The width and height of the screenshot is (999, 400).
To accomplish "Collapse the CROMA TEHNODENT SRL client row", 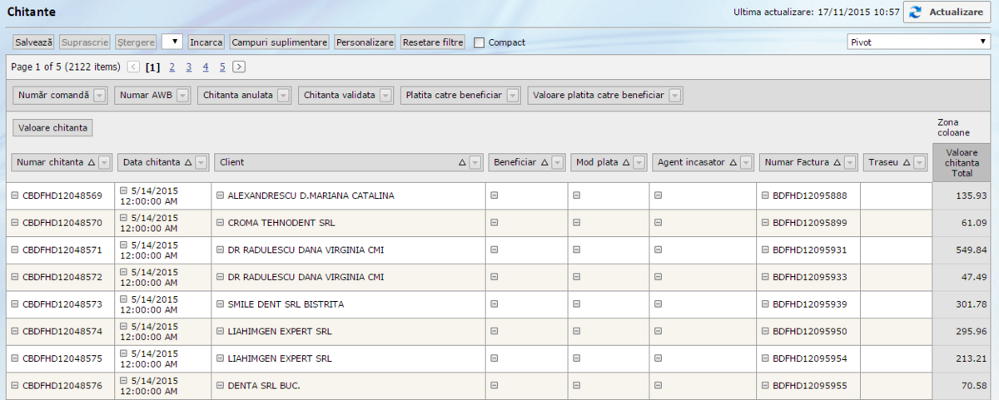I will coord(220,223).
